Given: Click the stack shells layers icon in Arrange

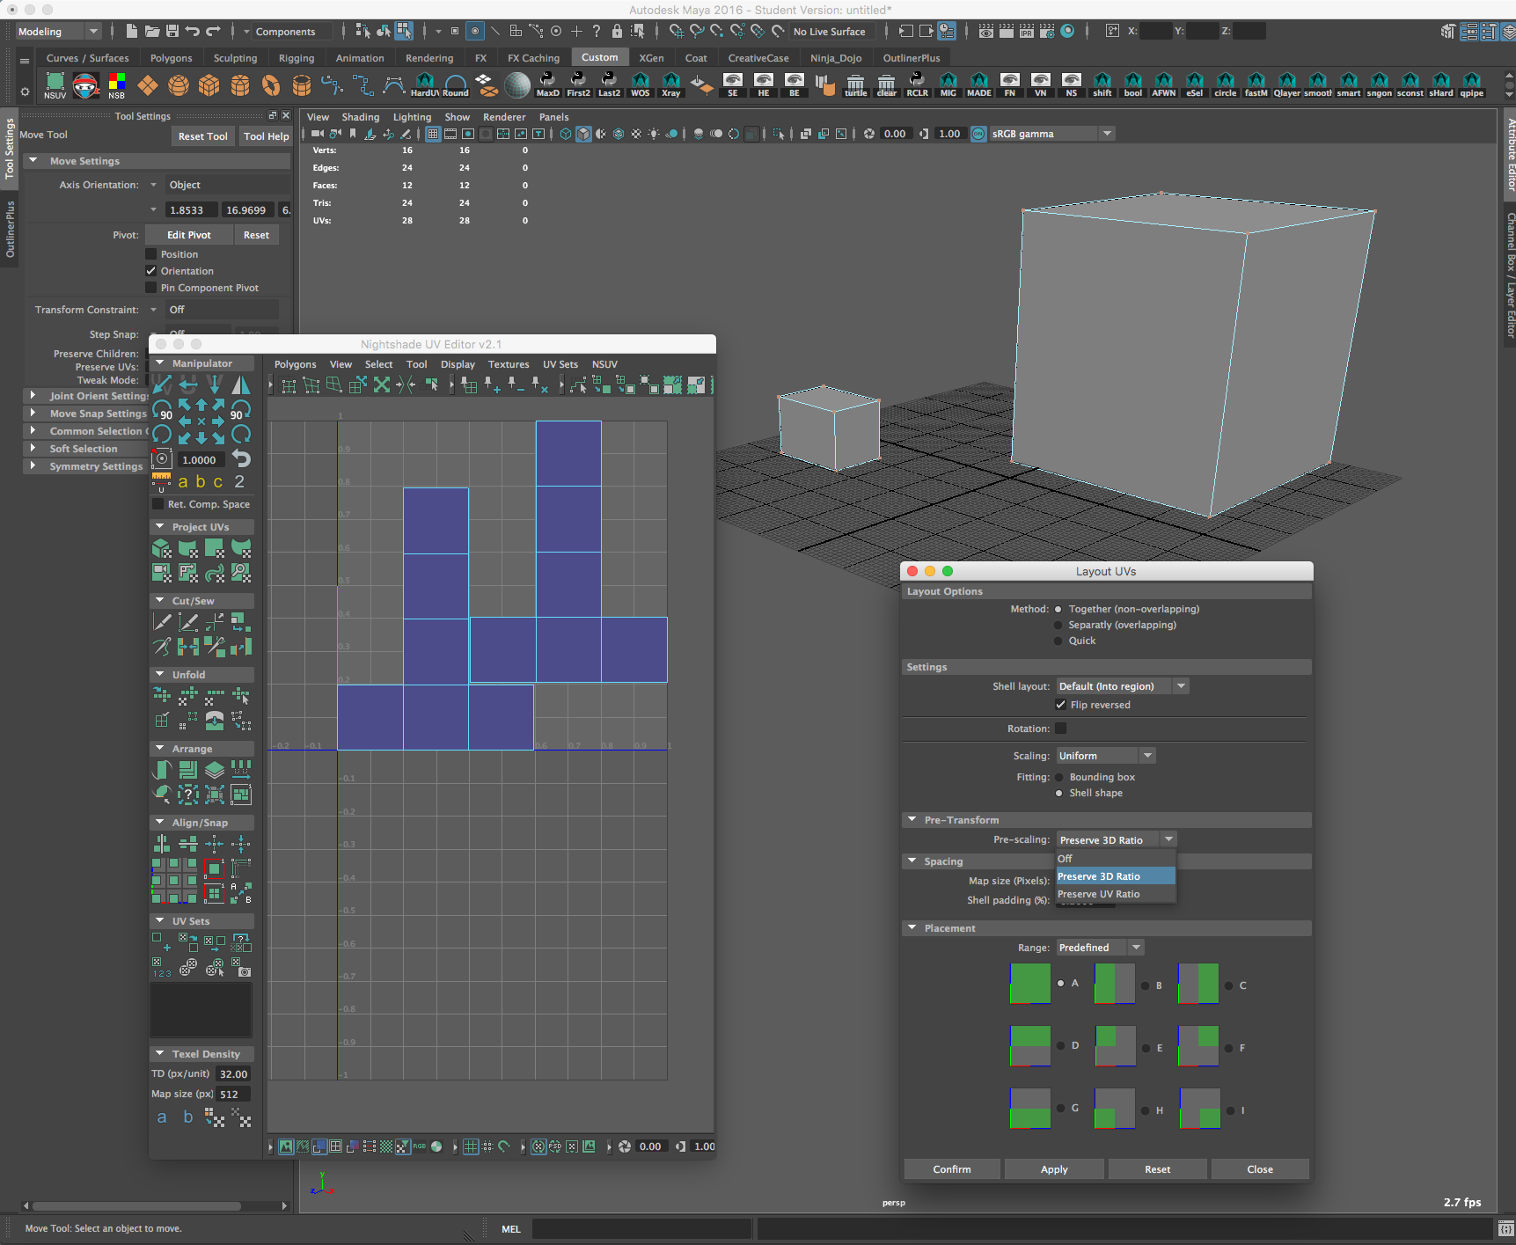Looking at the screenshot, I should (214, 770).
